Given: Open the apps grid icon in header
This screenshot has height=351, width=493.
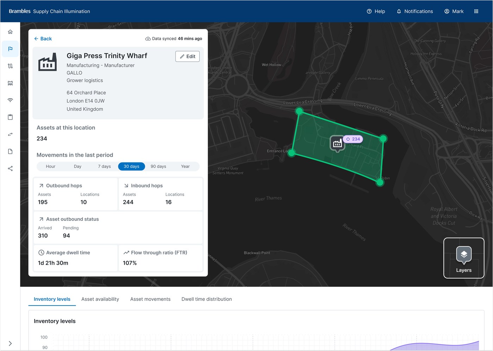Looking at the screenshot, I should [476, 11].
